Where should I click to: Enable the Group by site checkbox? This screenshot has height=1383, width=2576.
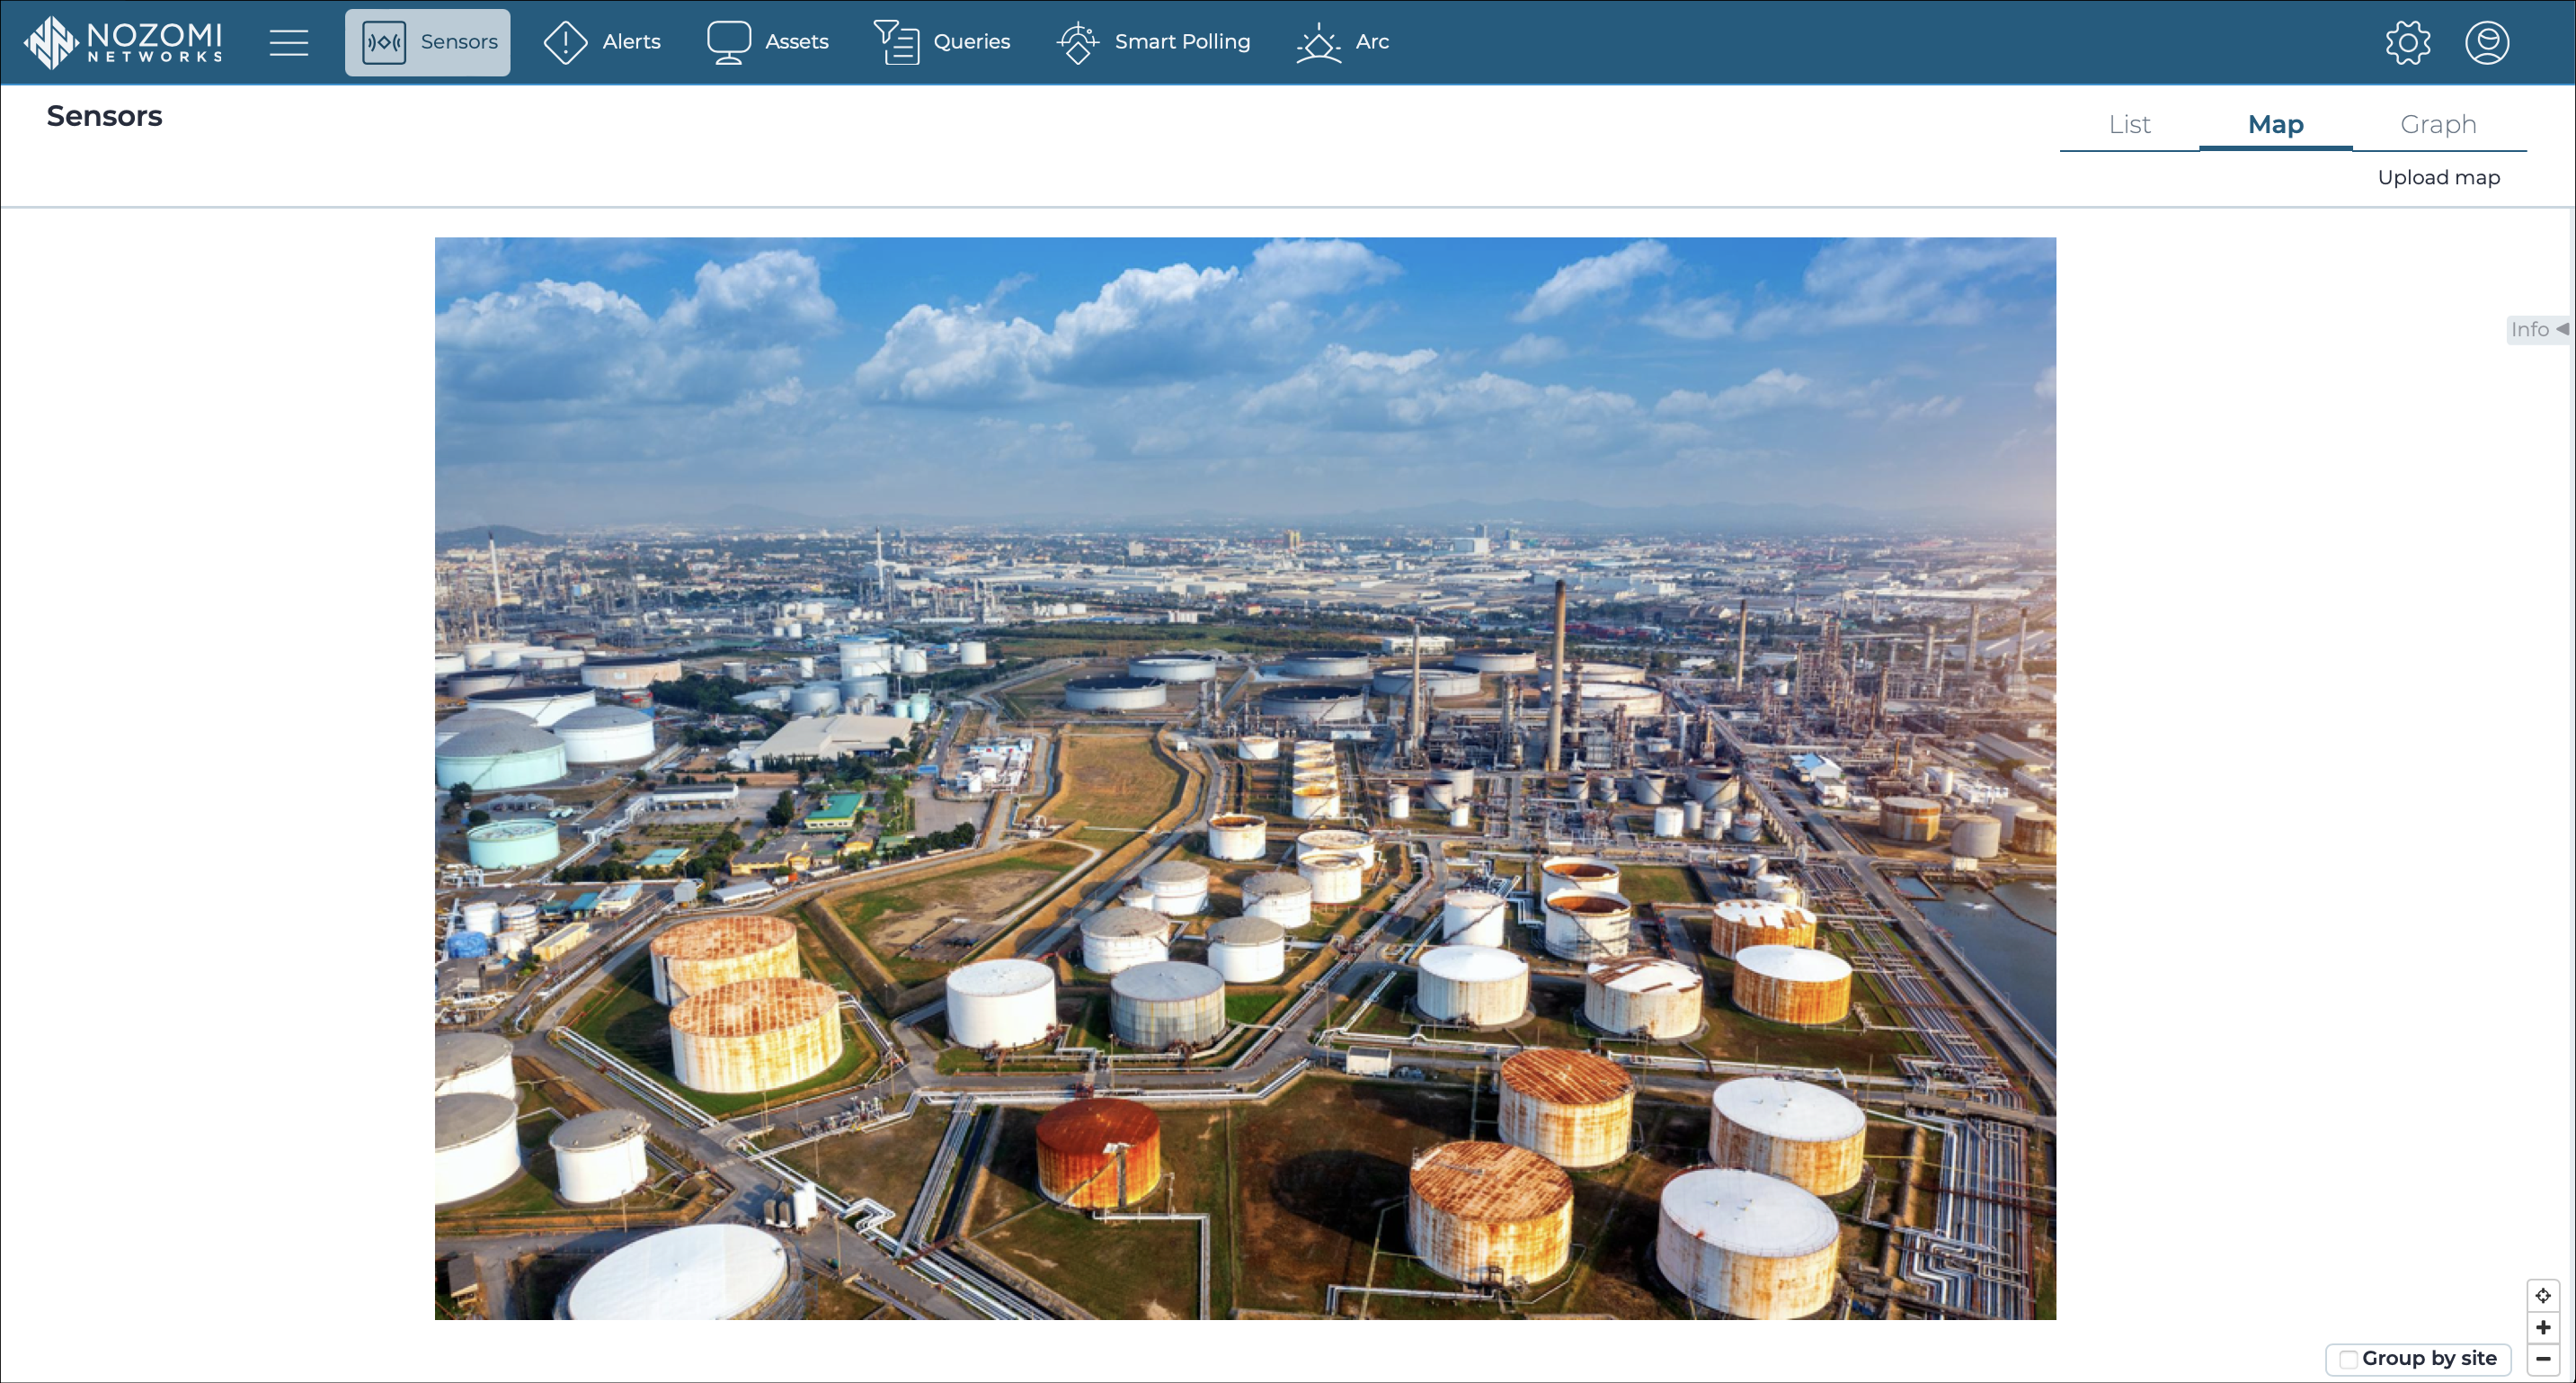(x=2348, y=1358)
